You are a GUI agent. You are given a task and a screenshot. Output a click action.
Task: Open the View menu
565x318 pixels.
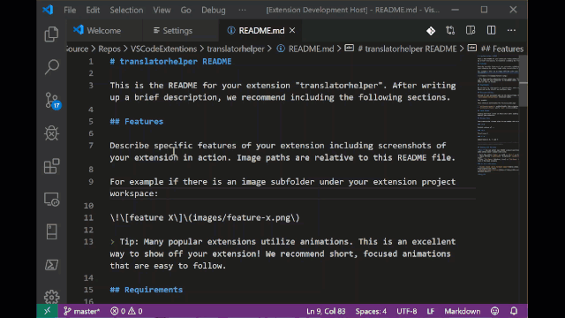coord(162,10)
